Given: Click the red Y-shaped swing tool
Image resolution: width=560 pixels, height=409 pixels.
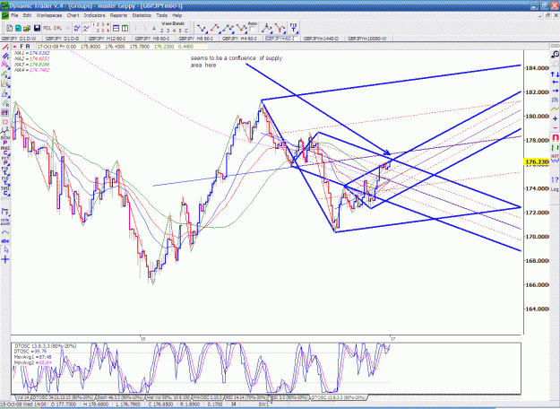Looking at the screenshot, I should point(280,28).
